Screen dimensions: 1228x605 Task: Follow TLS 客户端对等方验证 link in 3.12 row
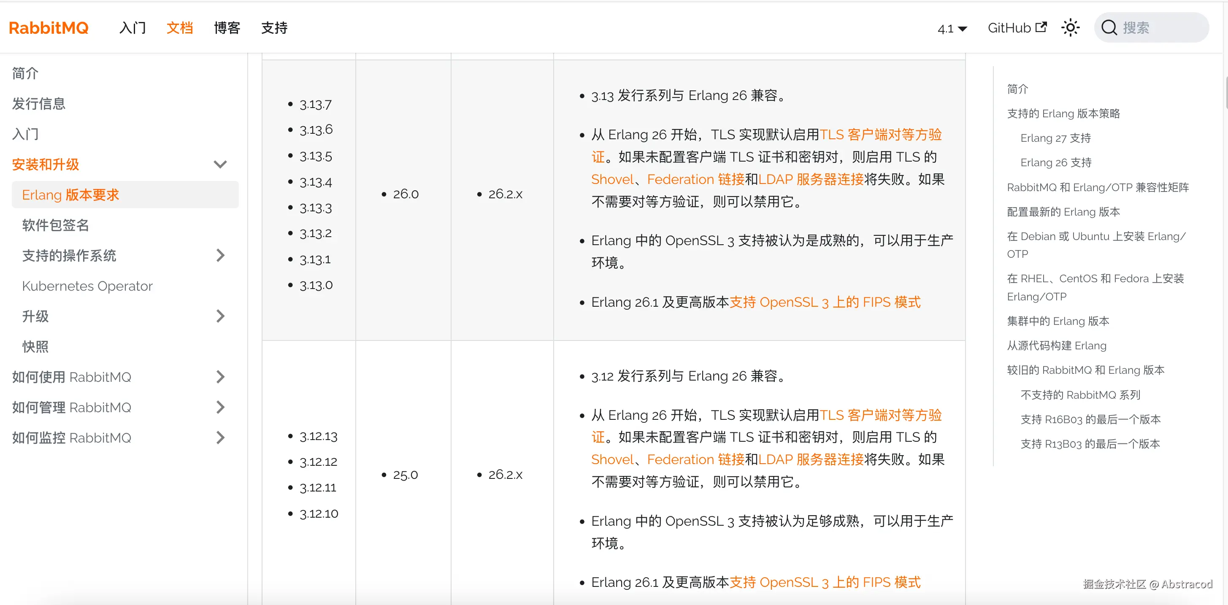[880, 415]
